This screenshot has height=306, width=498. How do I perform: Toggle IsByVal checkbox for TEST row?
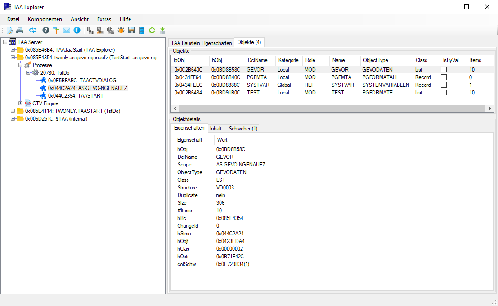coord(444,93)
